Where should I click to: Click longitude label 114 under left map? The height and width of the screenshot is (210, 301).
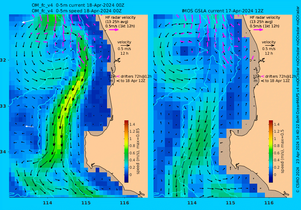[x=47, y=203]
